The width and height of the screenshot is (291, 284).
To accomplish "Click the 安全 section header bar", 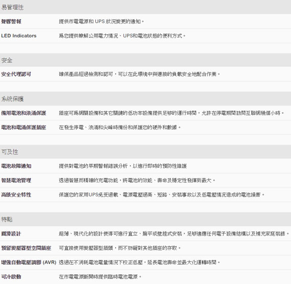I will pos(145,60).
